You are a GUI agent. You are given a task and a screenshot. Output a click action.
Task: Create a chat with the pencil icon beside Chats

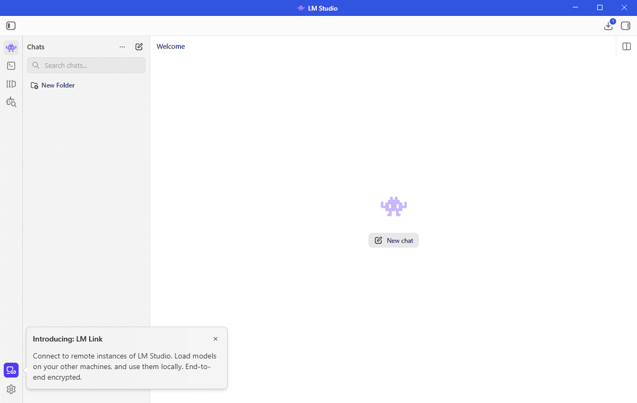[139, 47]
